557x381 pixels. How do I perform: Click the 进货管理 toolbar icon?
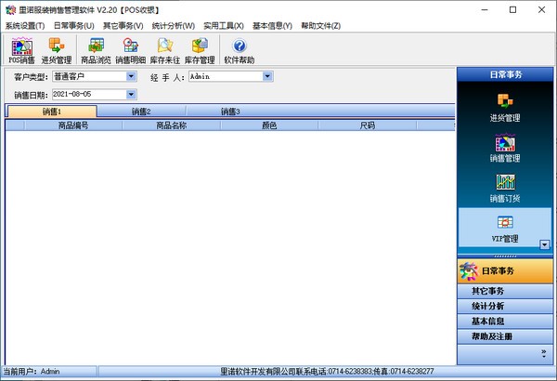(x=57, y=50)
